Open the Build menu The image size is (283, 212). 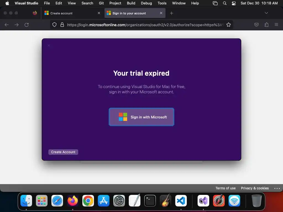tap(131, 3)
